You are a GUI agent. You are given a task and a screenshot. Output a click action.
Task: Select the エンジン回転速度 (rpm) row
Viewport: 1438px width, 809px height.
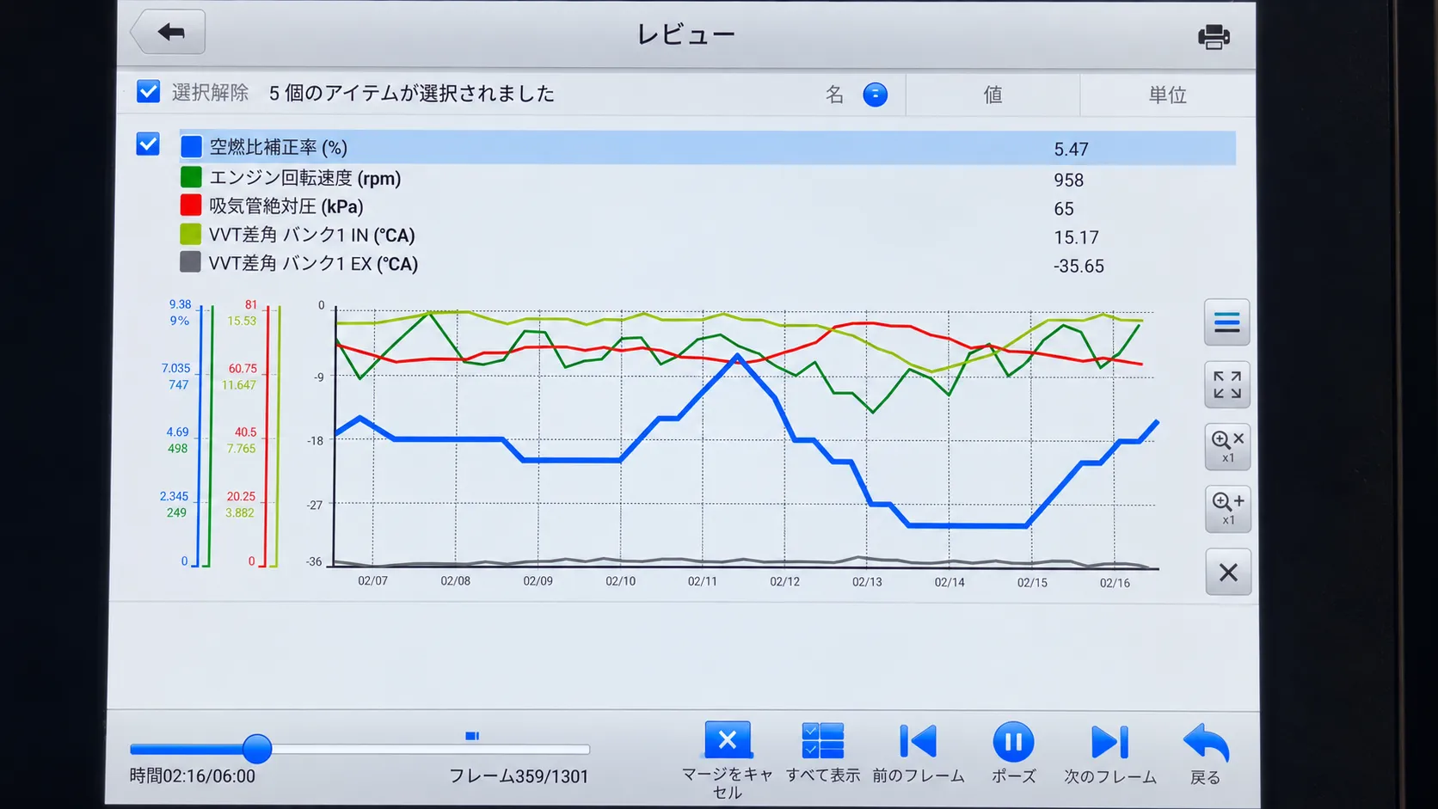pyautogui.click(x=707, y=178)
